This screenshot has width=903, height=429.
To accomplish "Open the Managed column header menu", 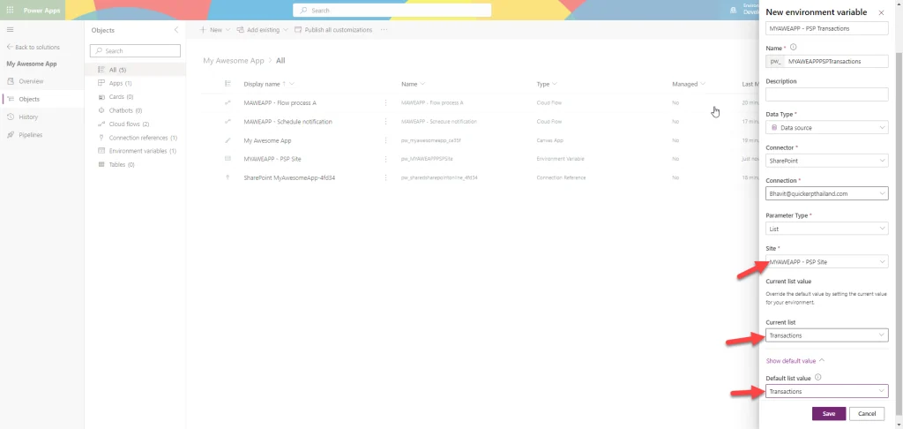I will 689,84.
